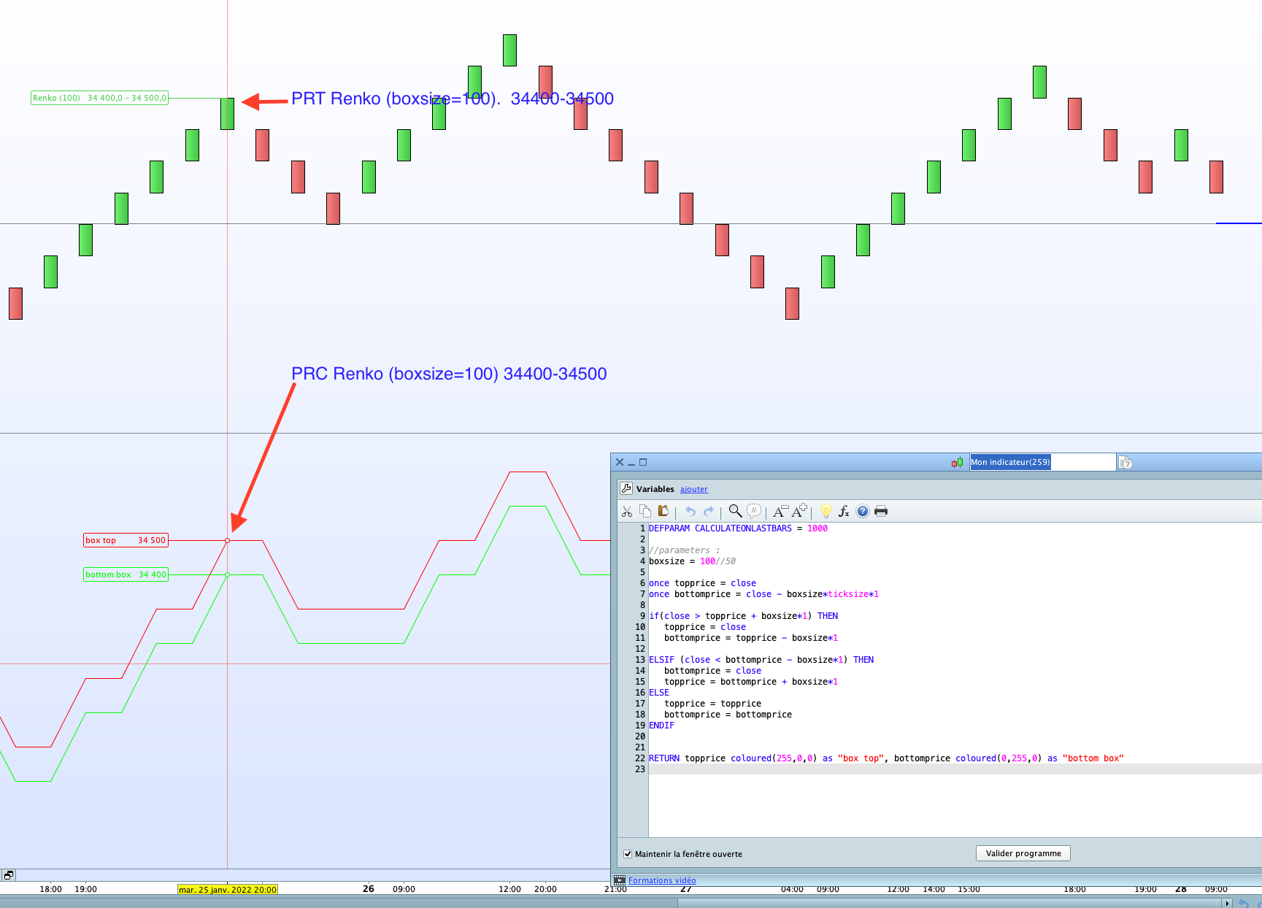This screenshot has height=908, width=1262.
Task: Edit the Mon indicateur(259) name field
Action: coord(1042,462)
